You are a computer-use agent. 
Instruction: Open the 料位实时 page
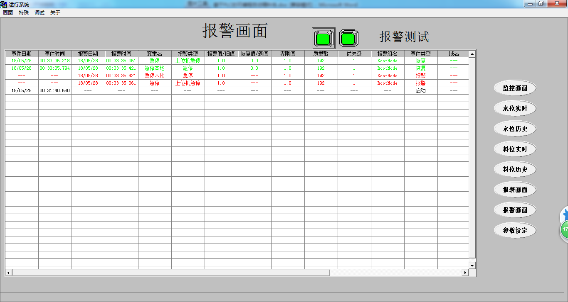515,149
